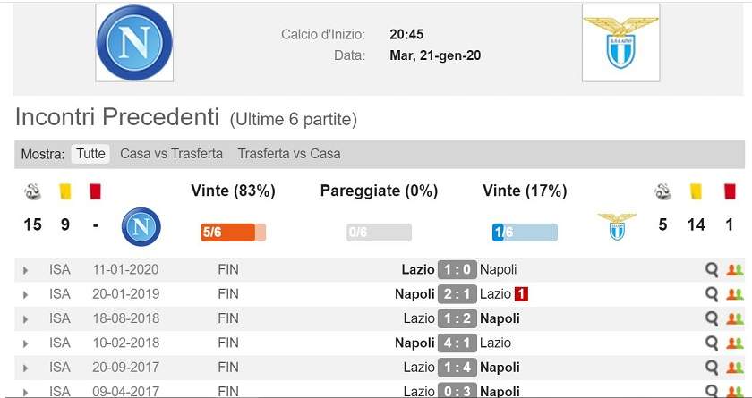752x398 pixels.
Task: Expand the 20-01-2019 match row arrow
Action: tap(25, 295)
